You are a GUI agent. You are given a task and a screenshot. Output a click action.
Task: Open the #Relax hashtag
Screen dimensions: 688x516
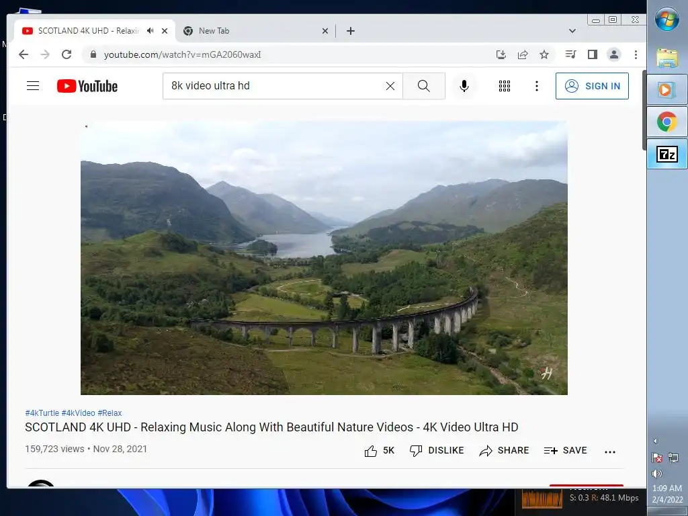[110, 413]
